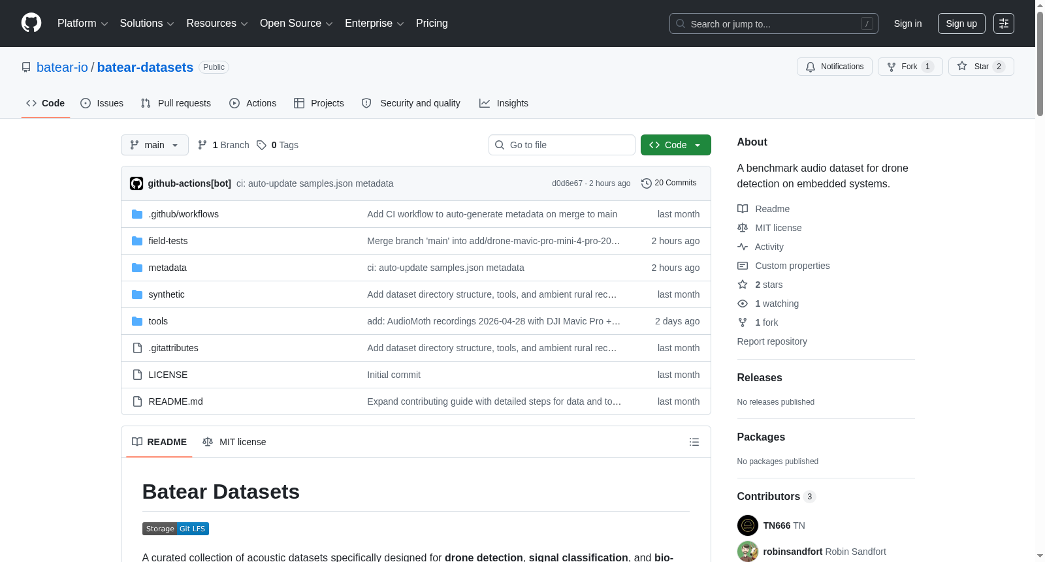
Task: Click the Go to file input
Action: coord(562,145)
